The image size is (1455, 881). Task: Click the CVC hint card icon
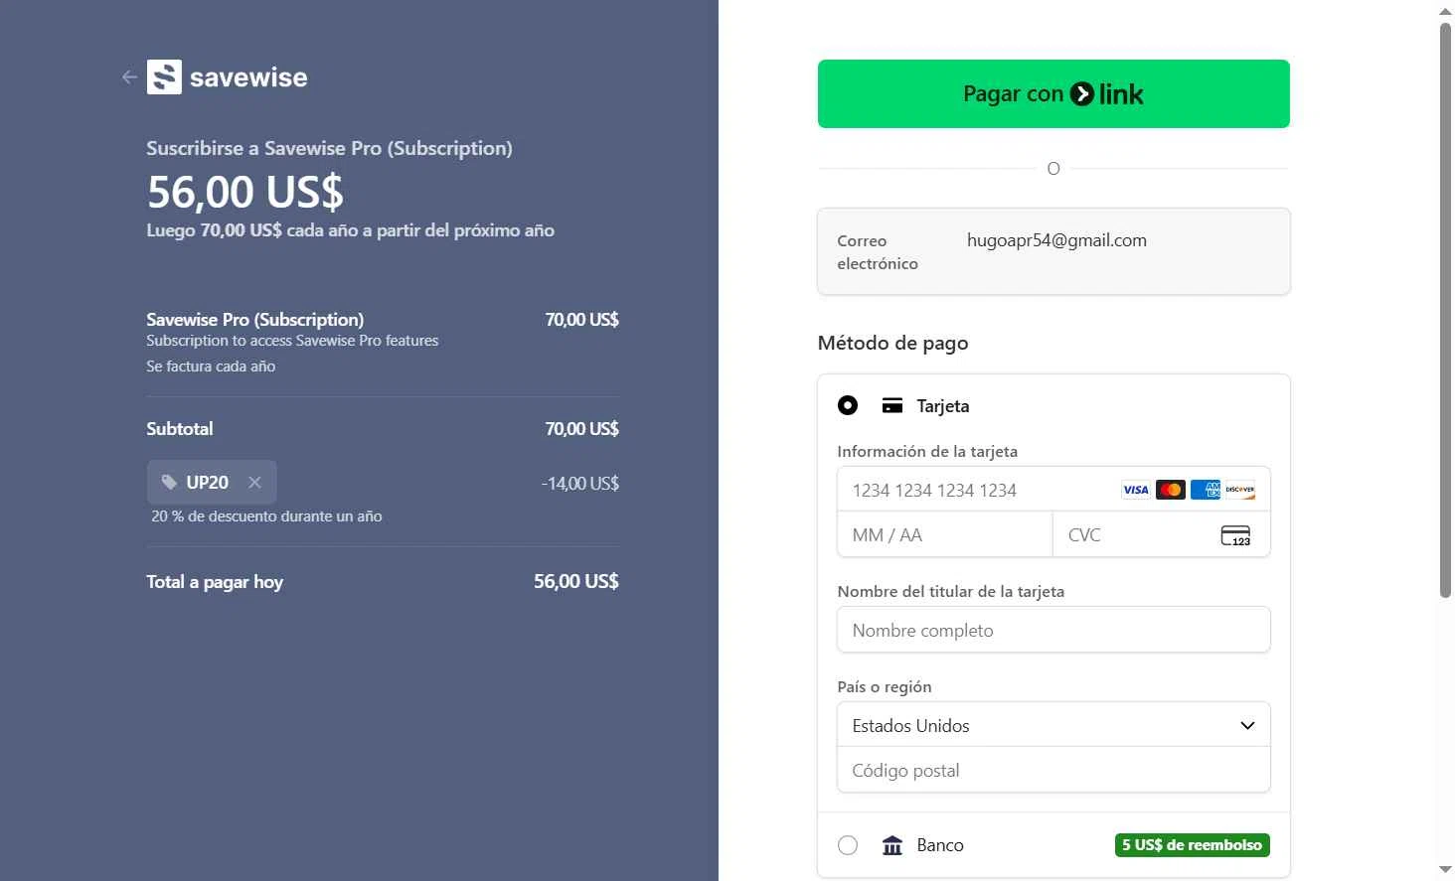click(1235, 535)
